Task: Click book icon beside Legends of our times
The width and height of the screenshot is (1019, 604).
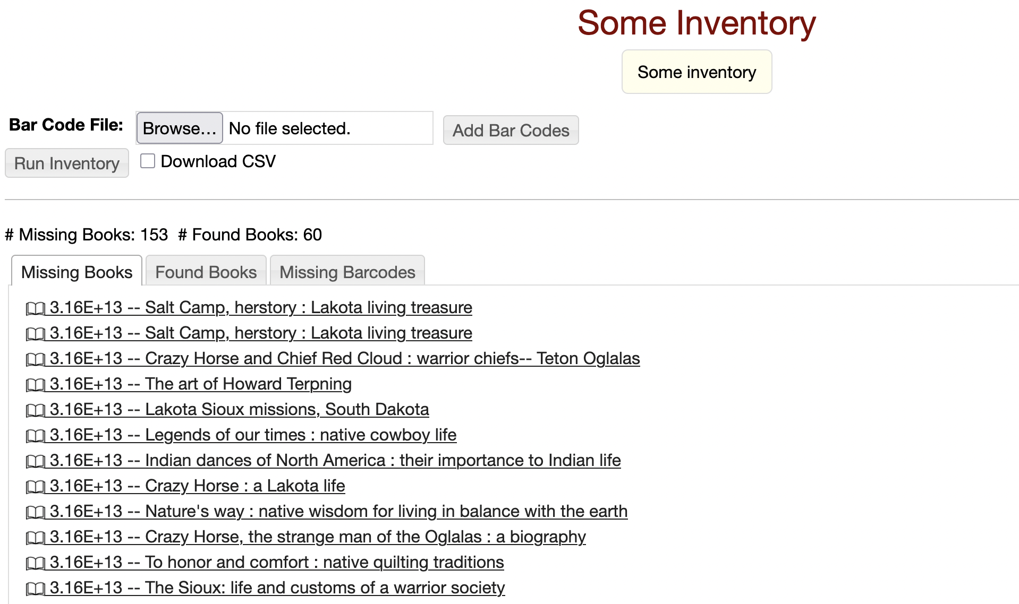Action: 36,435
